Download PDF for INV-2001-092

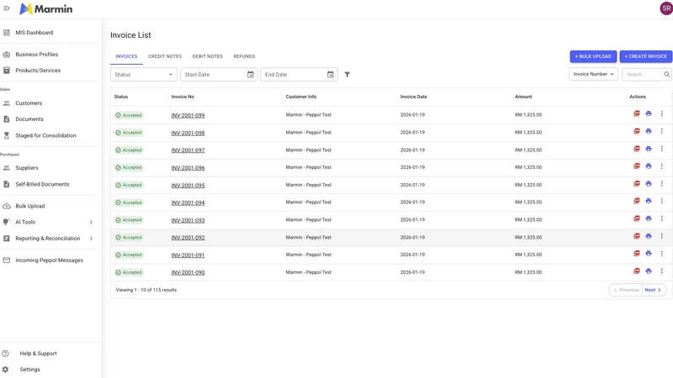637,236
